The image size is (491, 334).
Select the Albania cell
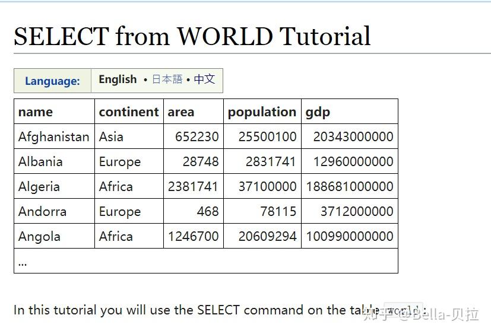54,161
